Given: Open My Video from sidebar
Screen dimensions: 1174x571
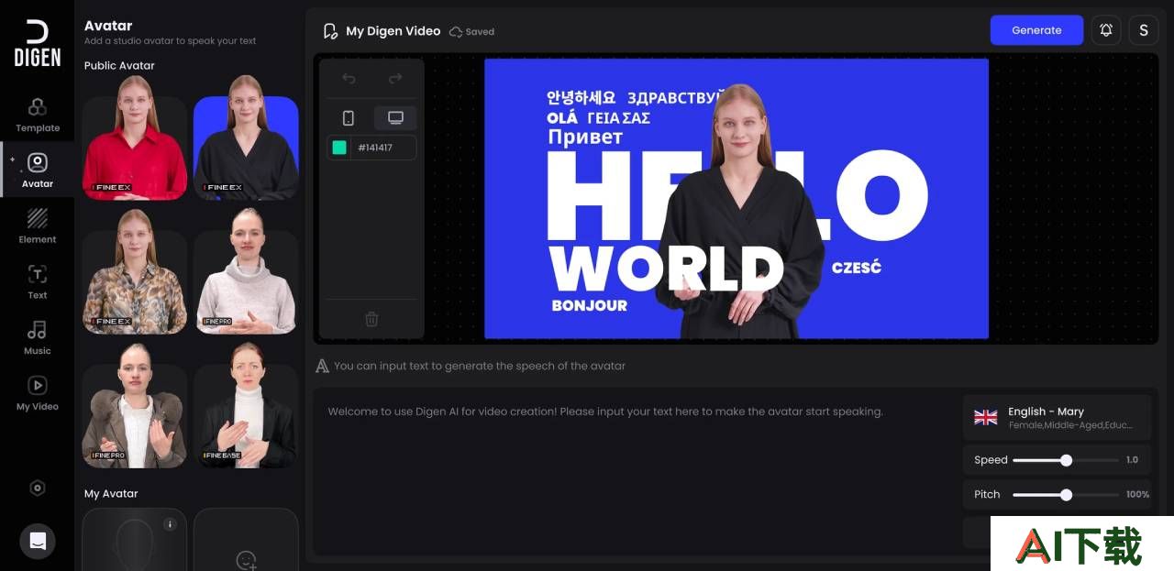Looking at the screenshot, I should 38,393.
